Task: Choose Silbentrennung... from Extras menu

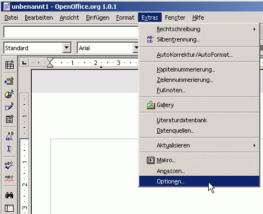Action: [199, 39]
